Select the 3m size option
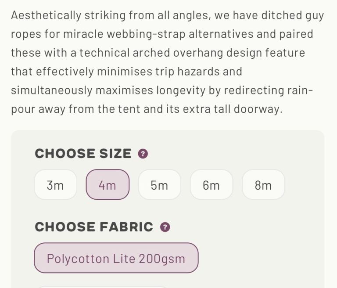 coord(55,185)
